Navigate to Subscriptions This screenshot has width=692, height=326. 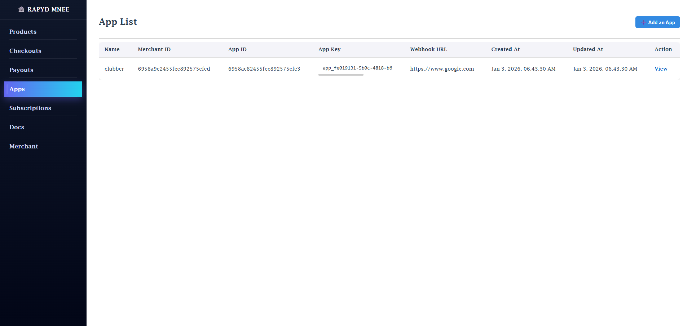43,108
